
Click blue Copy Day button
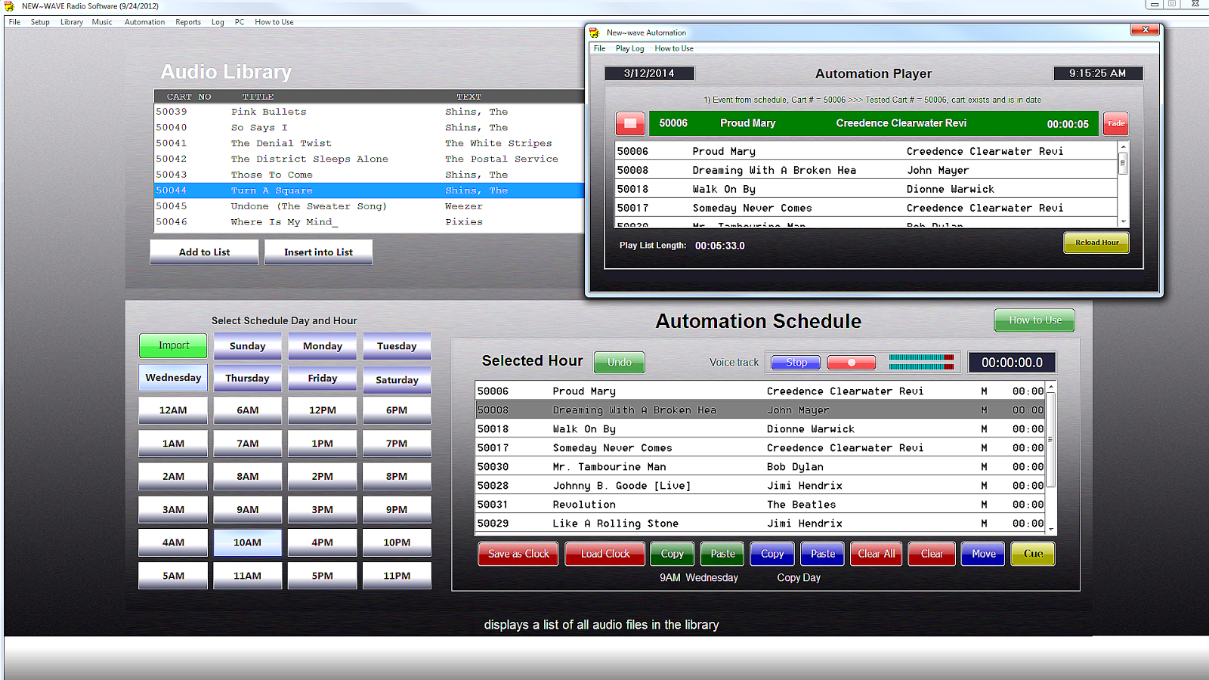pyautogui.click(x=772, y=554)
